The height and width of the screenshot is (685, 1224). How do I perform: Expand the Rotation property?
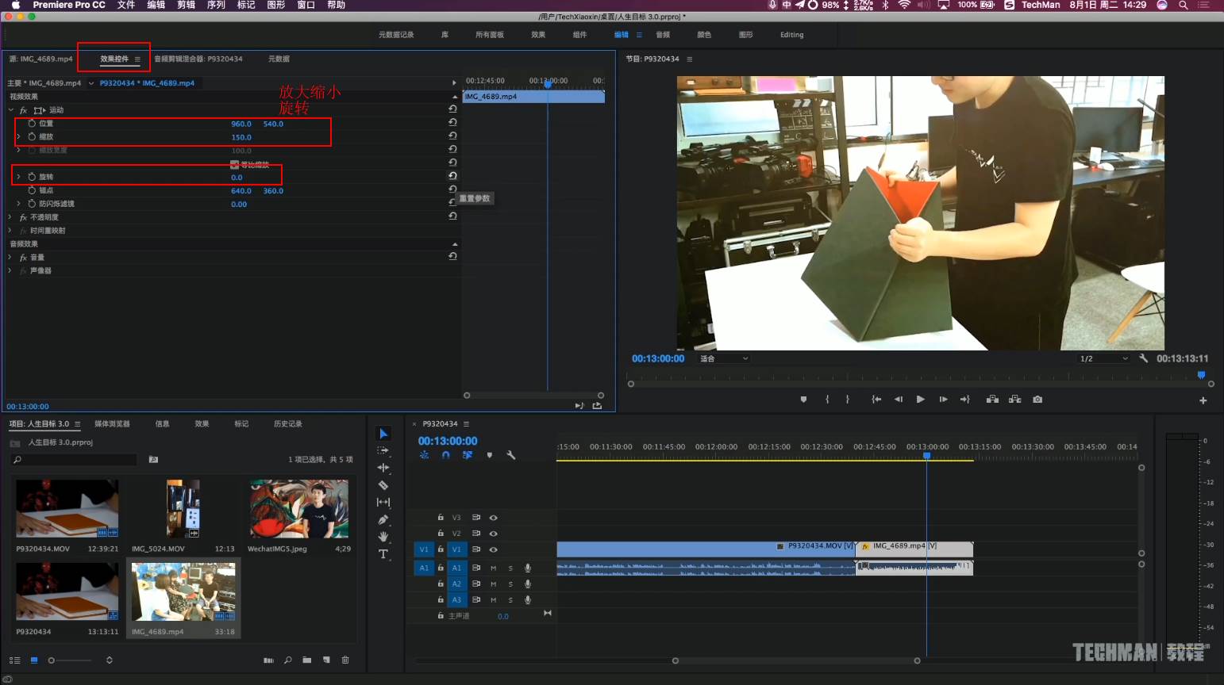[x=18, y=177]
